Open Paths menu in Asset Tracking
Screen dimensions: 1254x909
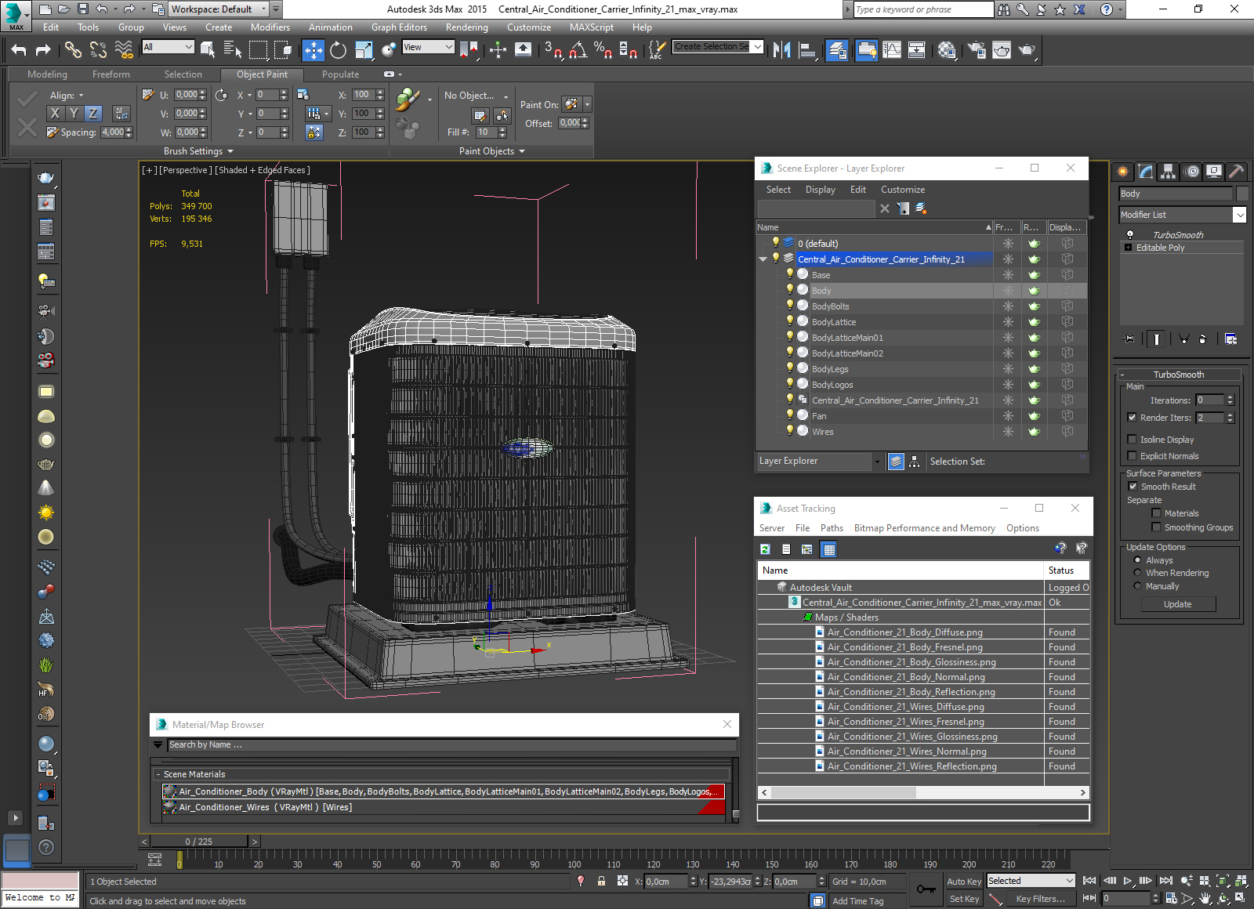point(832,528)
